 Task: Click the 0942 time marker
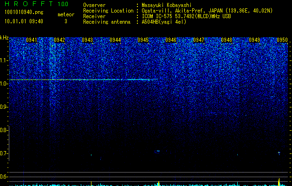point(59,40)
